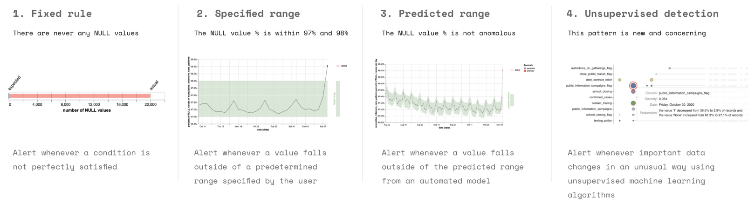The image size is (755, 211).
Task: Click the highlighted blue public_information_campaigns_flag circle
Action: pyautogui.click(x=633, y=86)
